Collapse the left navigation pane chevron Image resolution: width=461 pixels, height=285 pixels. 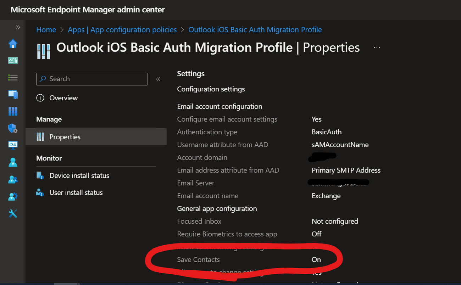tap(18, 27)
